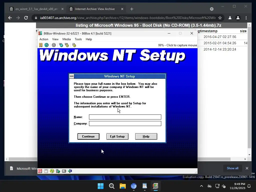Image resolution: width=256 pixels, height=192 pixels.
Task: Open a new browser tab
Action: pos(132,9)
